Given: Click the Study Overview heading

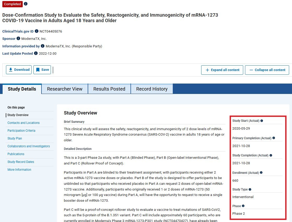Looking at the screenshot, I should (x=80, y=113).
